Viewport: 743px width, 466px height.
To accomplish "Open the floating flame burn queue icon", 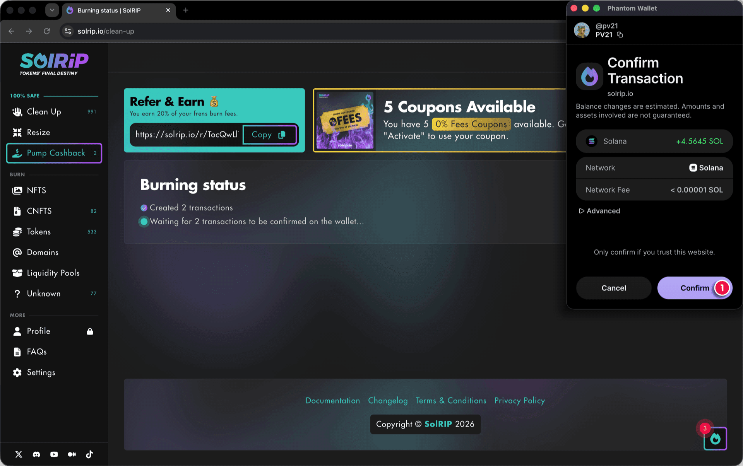I will 715,439.
